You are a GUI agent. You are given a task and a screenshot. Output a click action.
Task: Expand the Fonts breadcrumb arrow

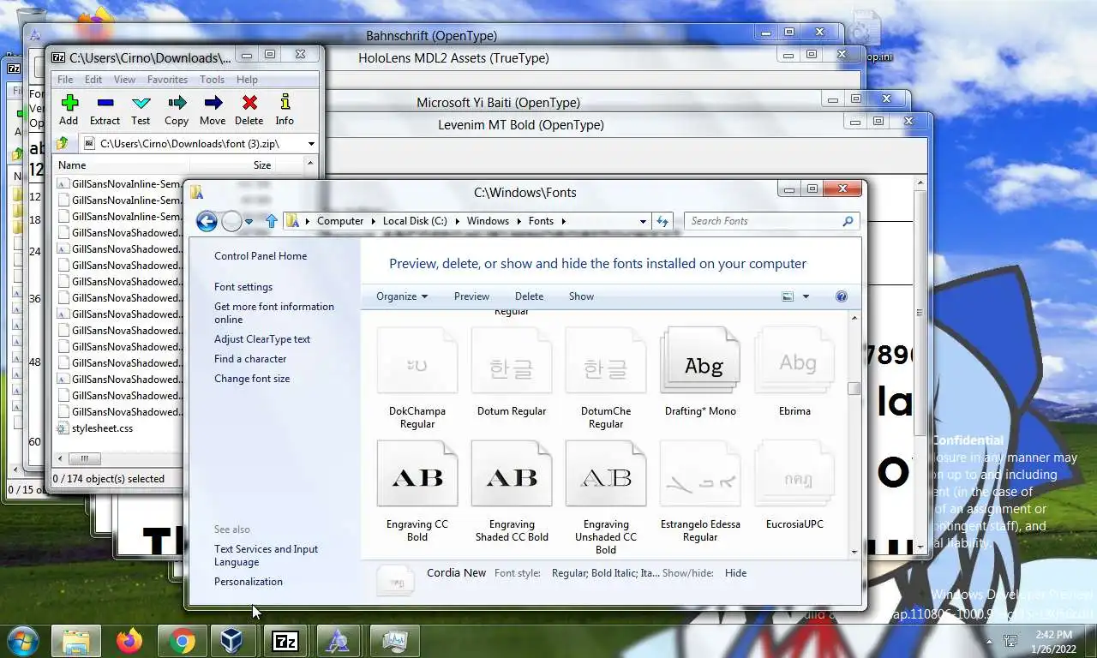(563, 221)
